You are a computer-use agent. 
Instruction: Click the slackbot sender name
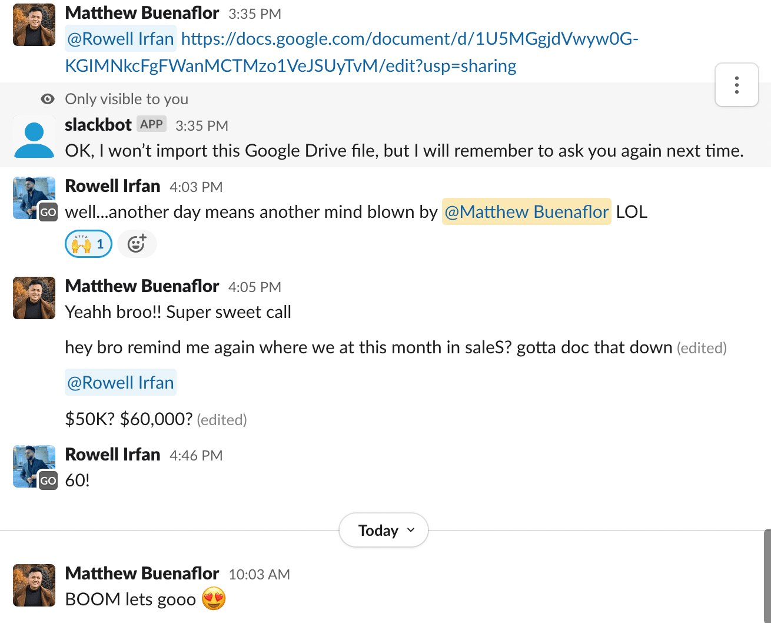click(x=98, y=125)
